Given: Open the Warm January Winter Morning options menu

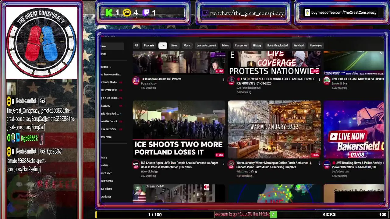Looking at the screenshot, I should click(319, 163).
